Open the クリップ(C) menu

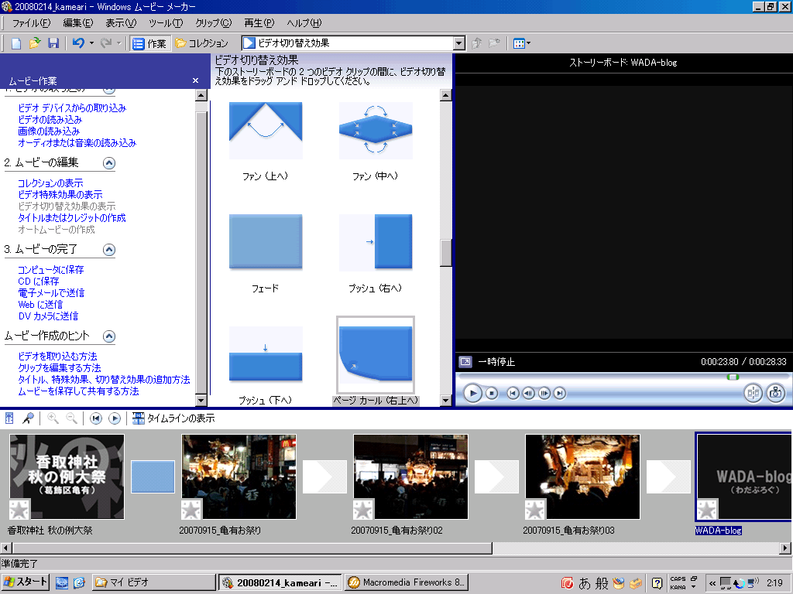pyautogui.click(x=213, y=23)
